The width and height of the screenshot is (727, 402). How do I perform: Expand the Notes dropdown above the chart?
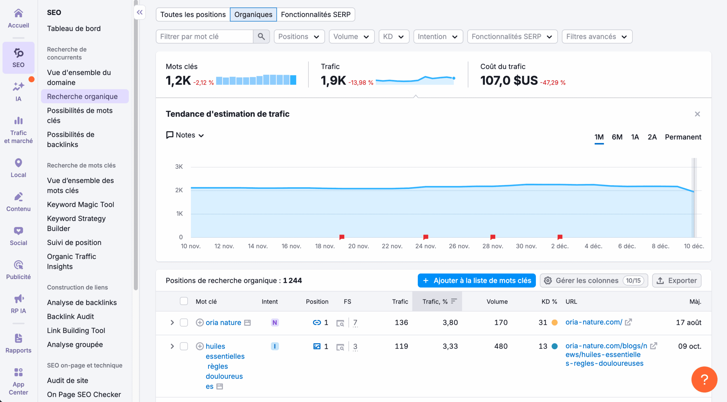(185, 135)
